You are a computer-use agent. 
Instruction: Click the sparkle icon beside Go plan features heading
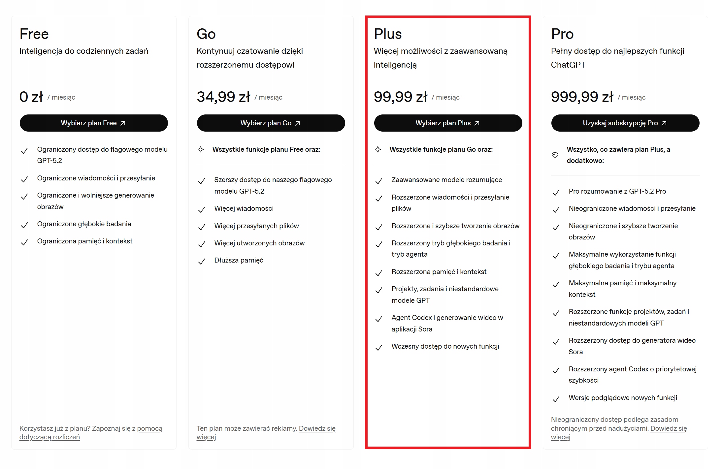point(378,149)
